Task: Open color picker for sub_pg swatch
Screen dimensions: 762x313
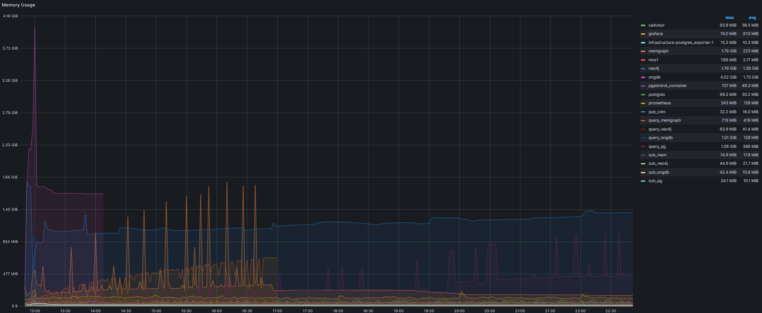Action: [643, 181]
